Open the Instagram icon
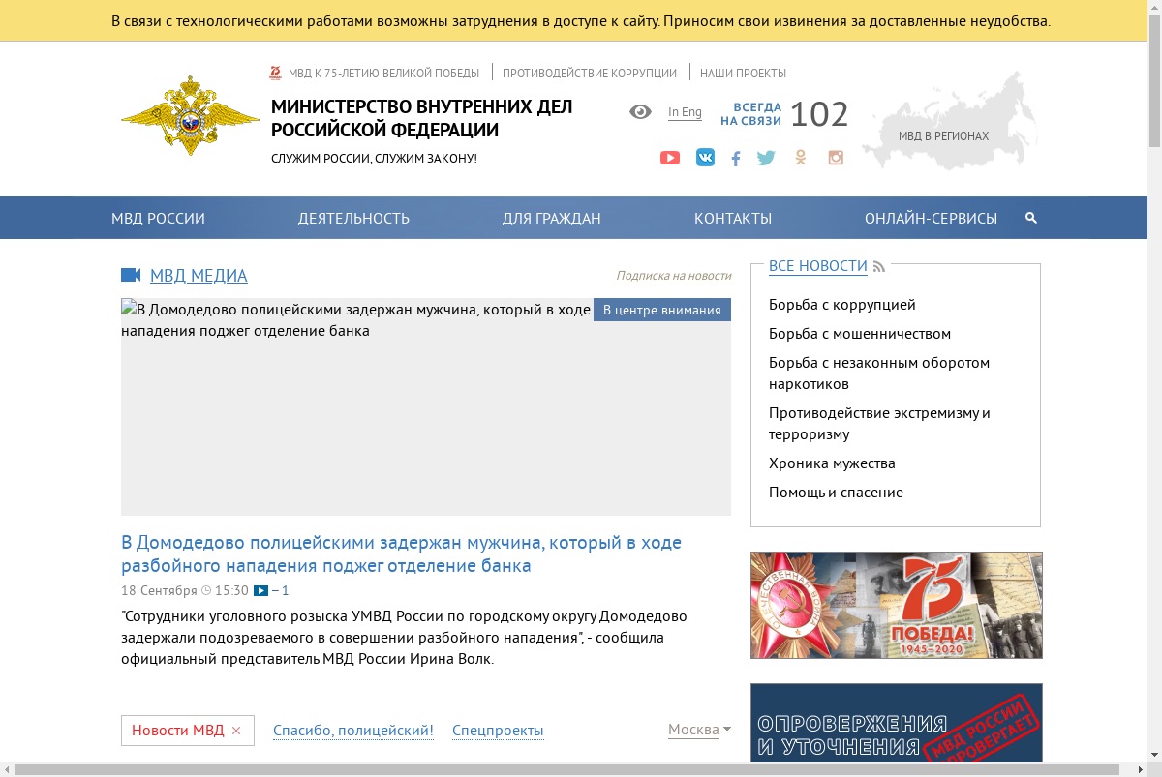This screenshot has height=777, width=1162. tap(836, 158)
